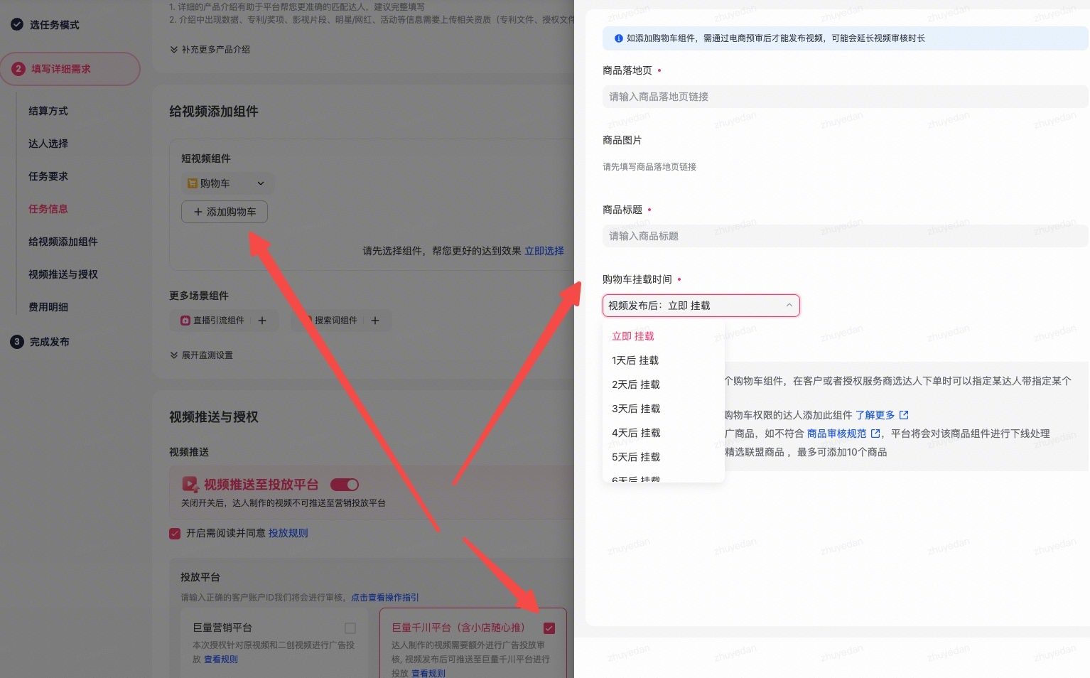The width and height of the screenshot is (1090, 678).
Task: Click the blue info icon in notice banner
Action: [x=618, y=38]
